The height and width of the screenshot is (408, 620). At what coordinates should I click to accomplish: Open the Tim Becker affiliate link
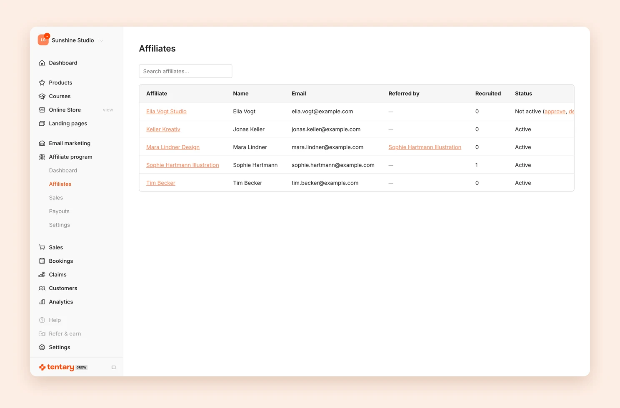(161, 183)
